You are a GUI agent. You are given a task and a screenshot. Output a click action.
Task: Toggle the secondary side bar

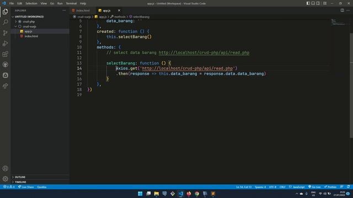click(x=318, y=3)
